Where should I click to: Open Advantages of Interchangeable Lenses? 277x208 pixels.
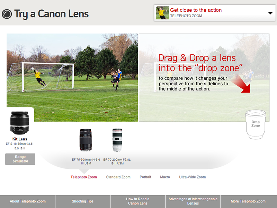pyautogui.click(x=193, y=201)
